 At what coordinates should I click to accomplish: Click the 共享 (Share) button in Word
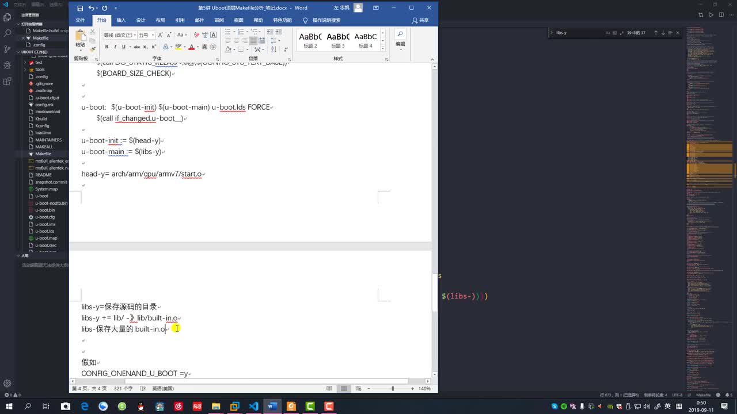420,20
